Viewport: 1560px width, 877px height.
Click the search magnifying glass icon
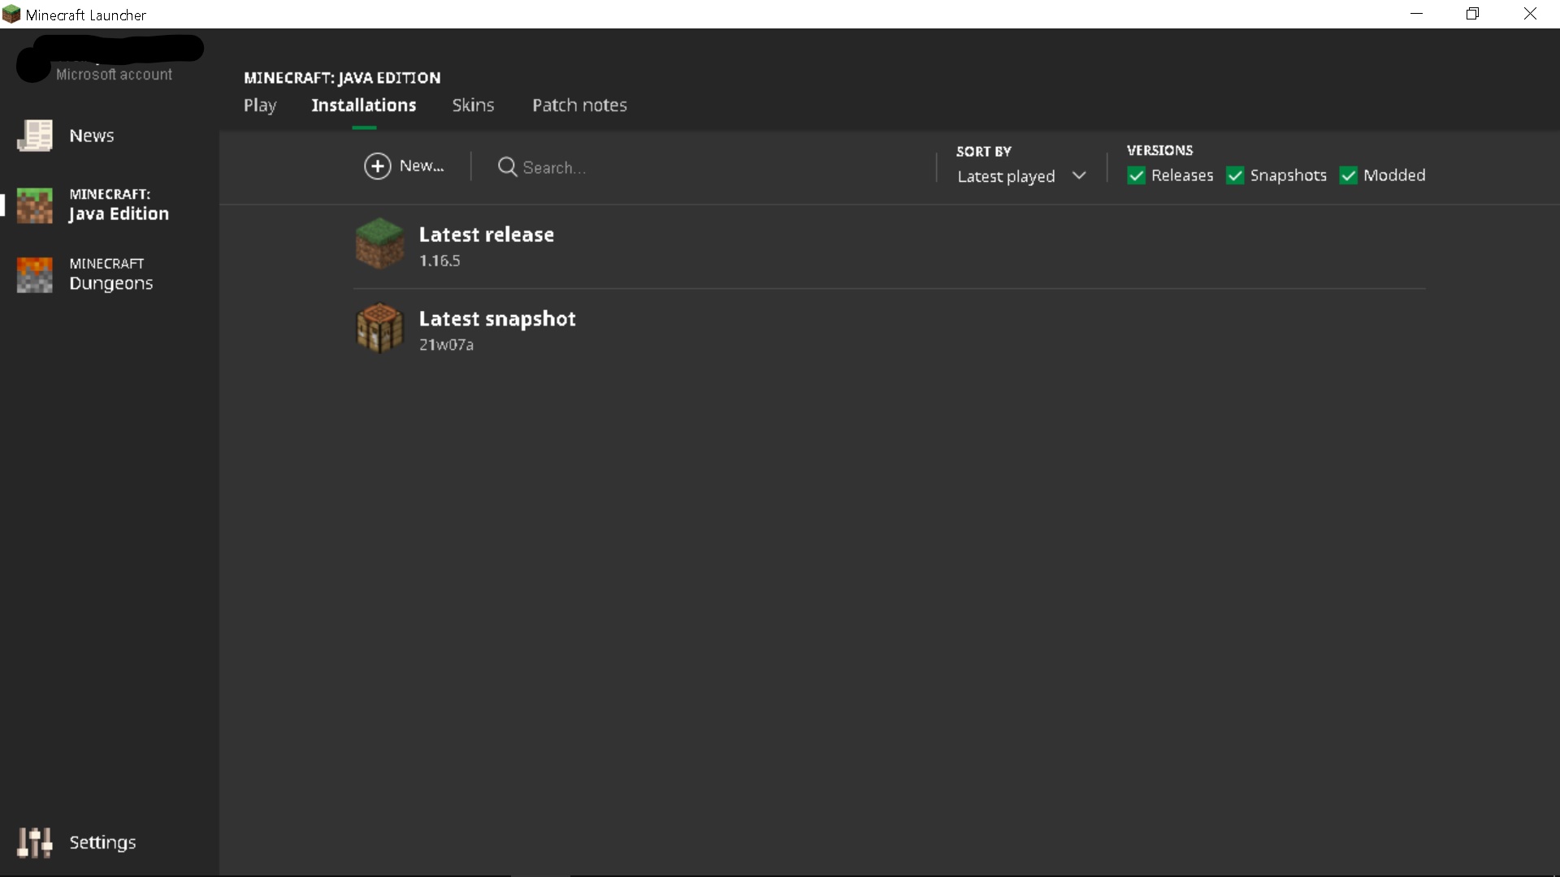click(x=507, y=167)
